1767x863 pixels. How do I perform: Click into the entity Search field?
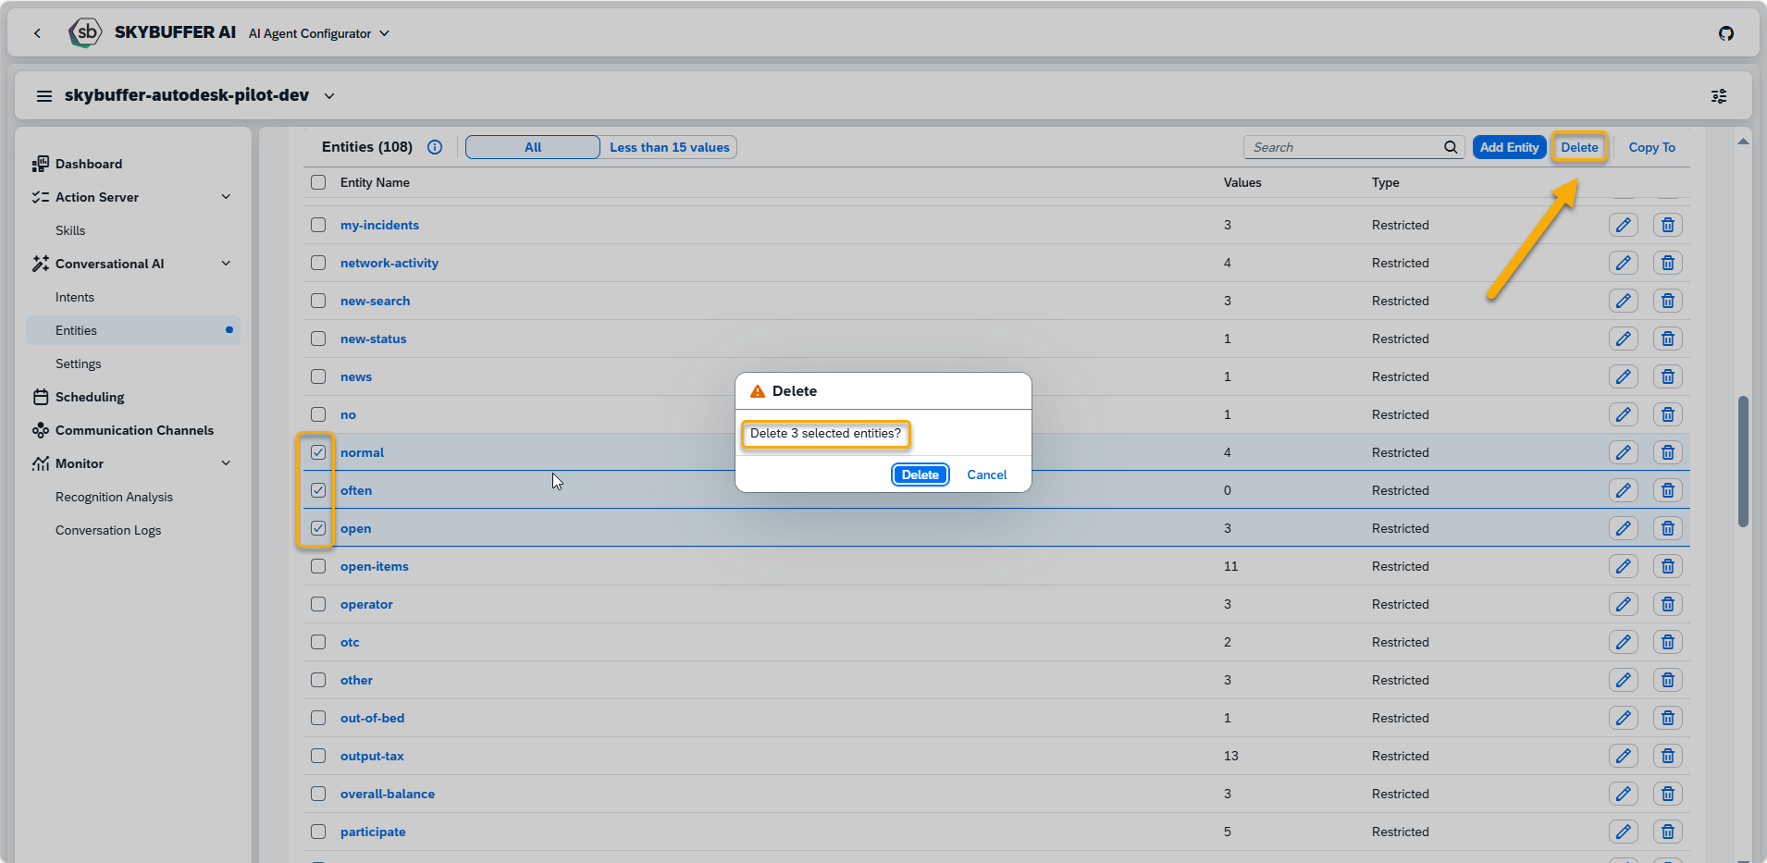tap(1341, 147)
